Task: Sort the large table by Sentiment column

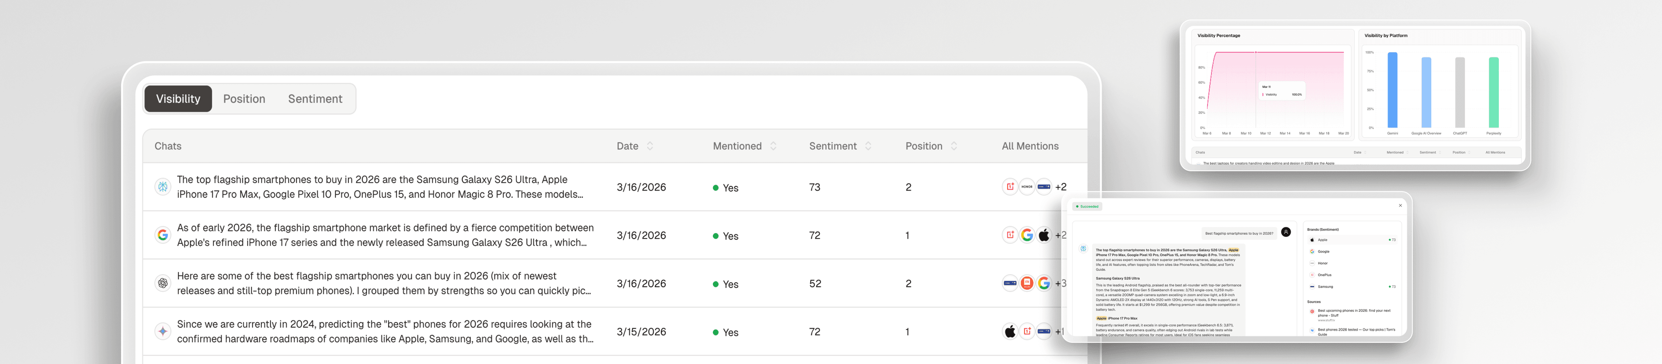Action: tap(868, 146)
